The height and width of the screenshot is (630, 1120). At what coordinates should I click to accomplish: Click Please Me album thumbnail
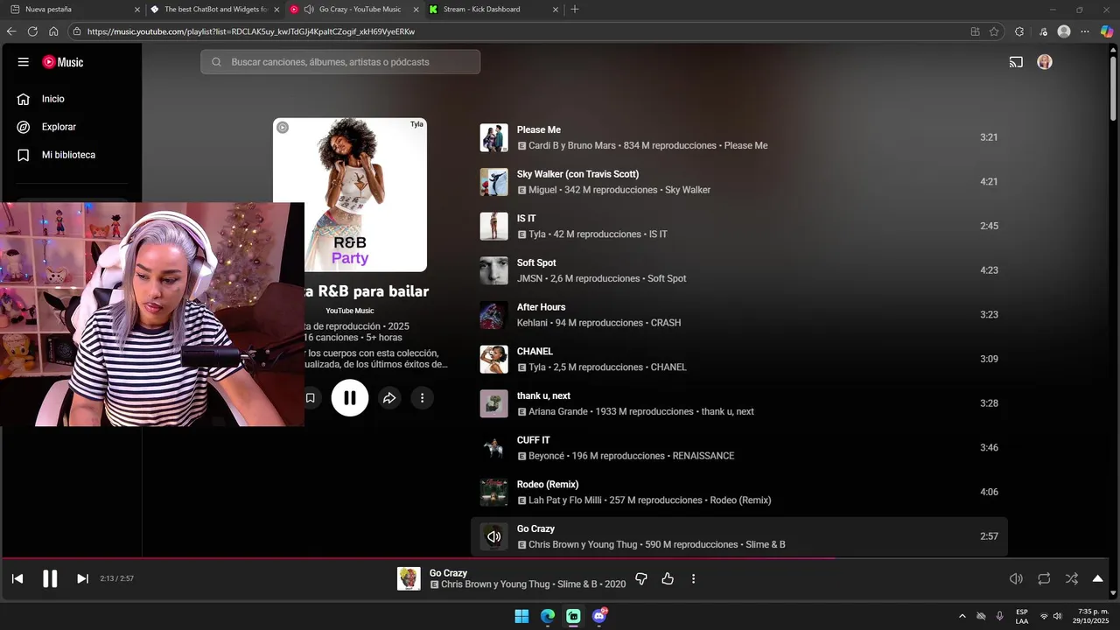[493, 137]
